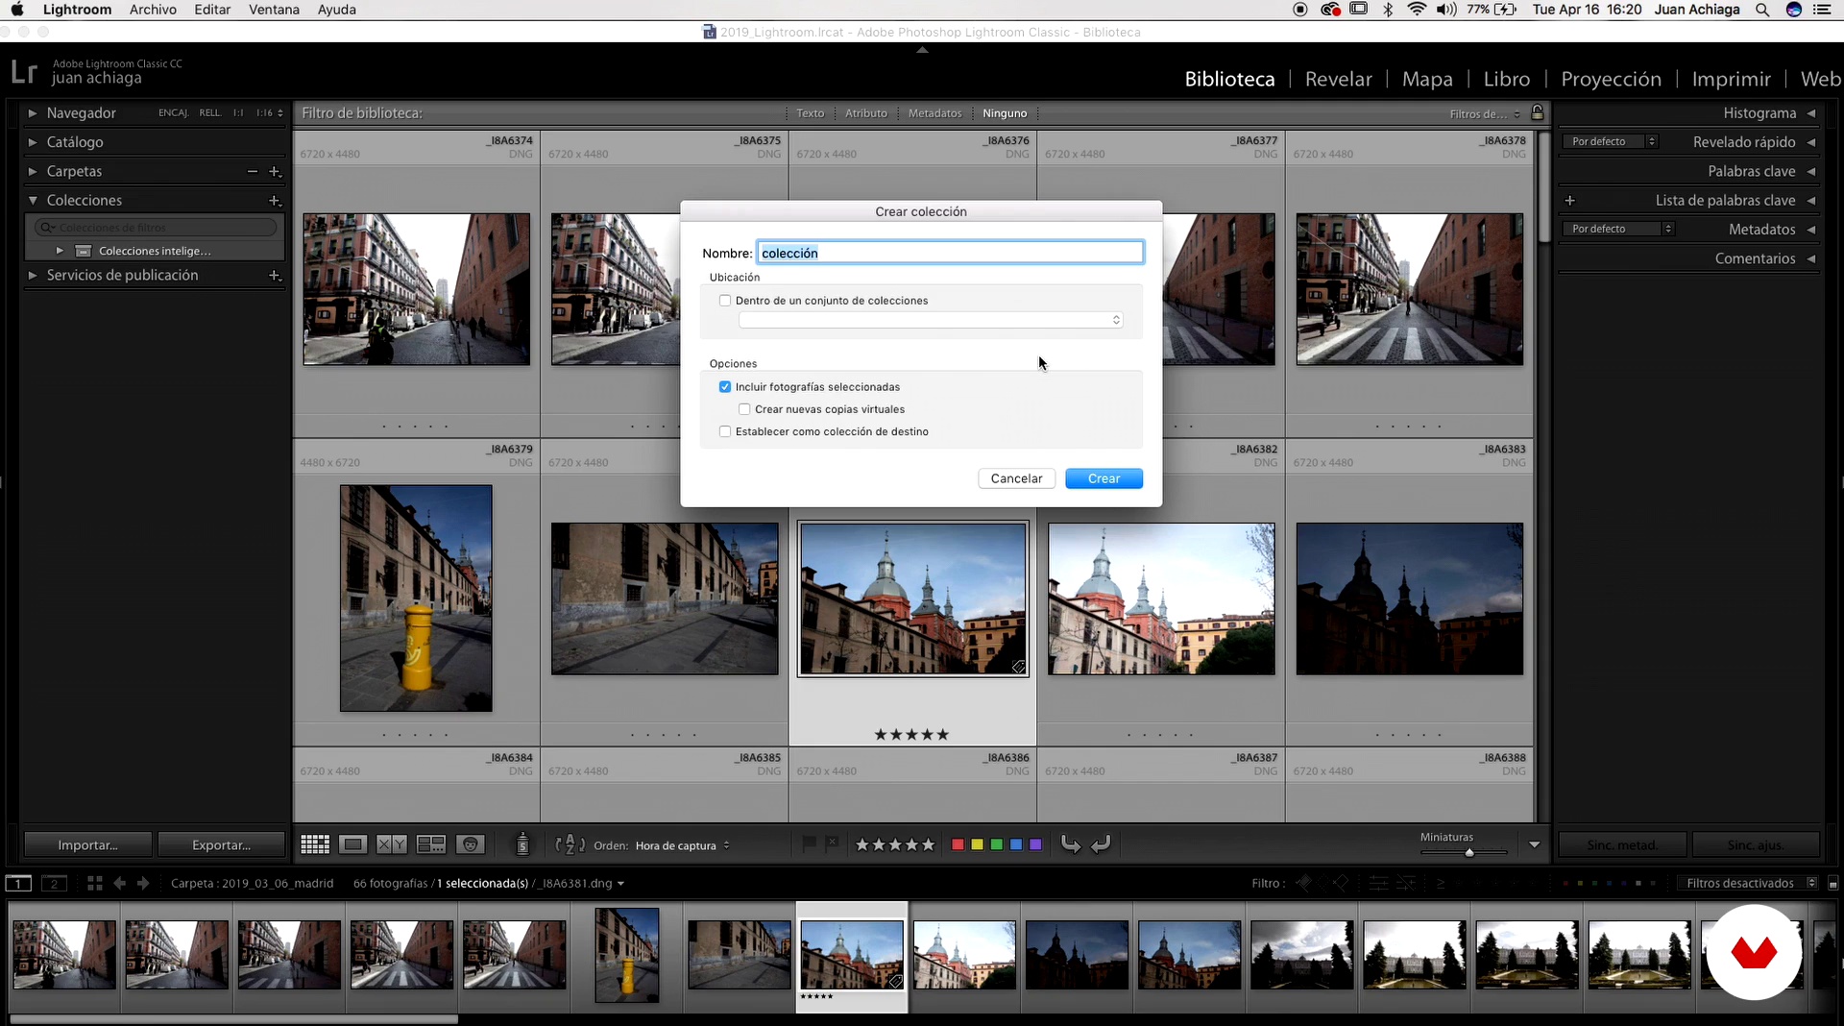Check 'Establecer como colección de destino'

(725, 432)
